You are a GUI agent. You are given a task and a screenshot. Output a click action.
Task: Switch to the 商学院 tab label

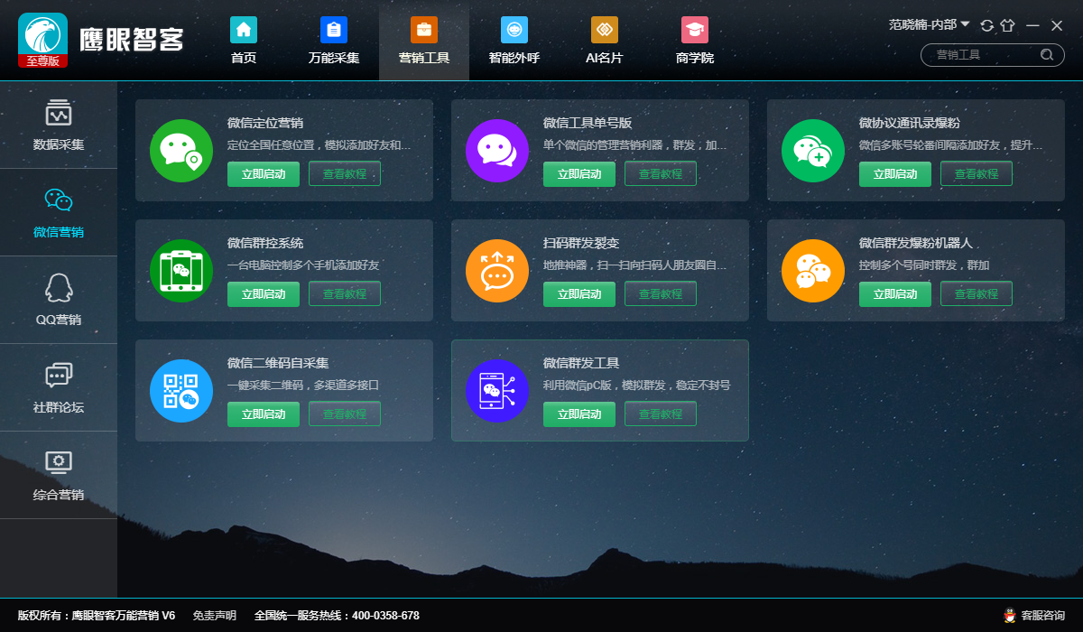coord(695,58)
